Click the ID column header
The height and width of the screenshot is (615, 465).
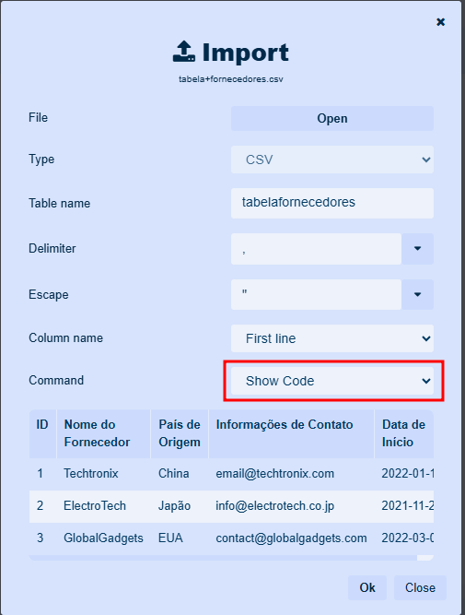pyautogui.click(x=42, y=433)
